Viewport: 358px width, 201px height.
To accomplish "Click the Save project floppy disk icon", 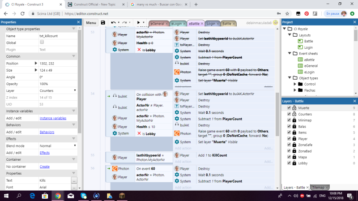I will 103,23.
